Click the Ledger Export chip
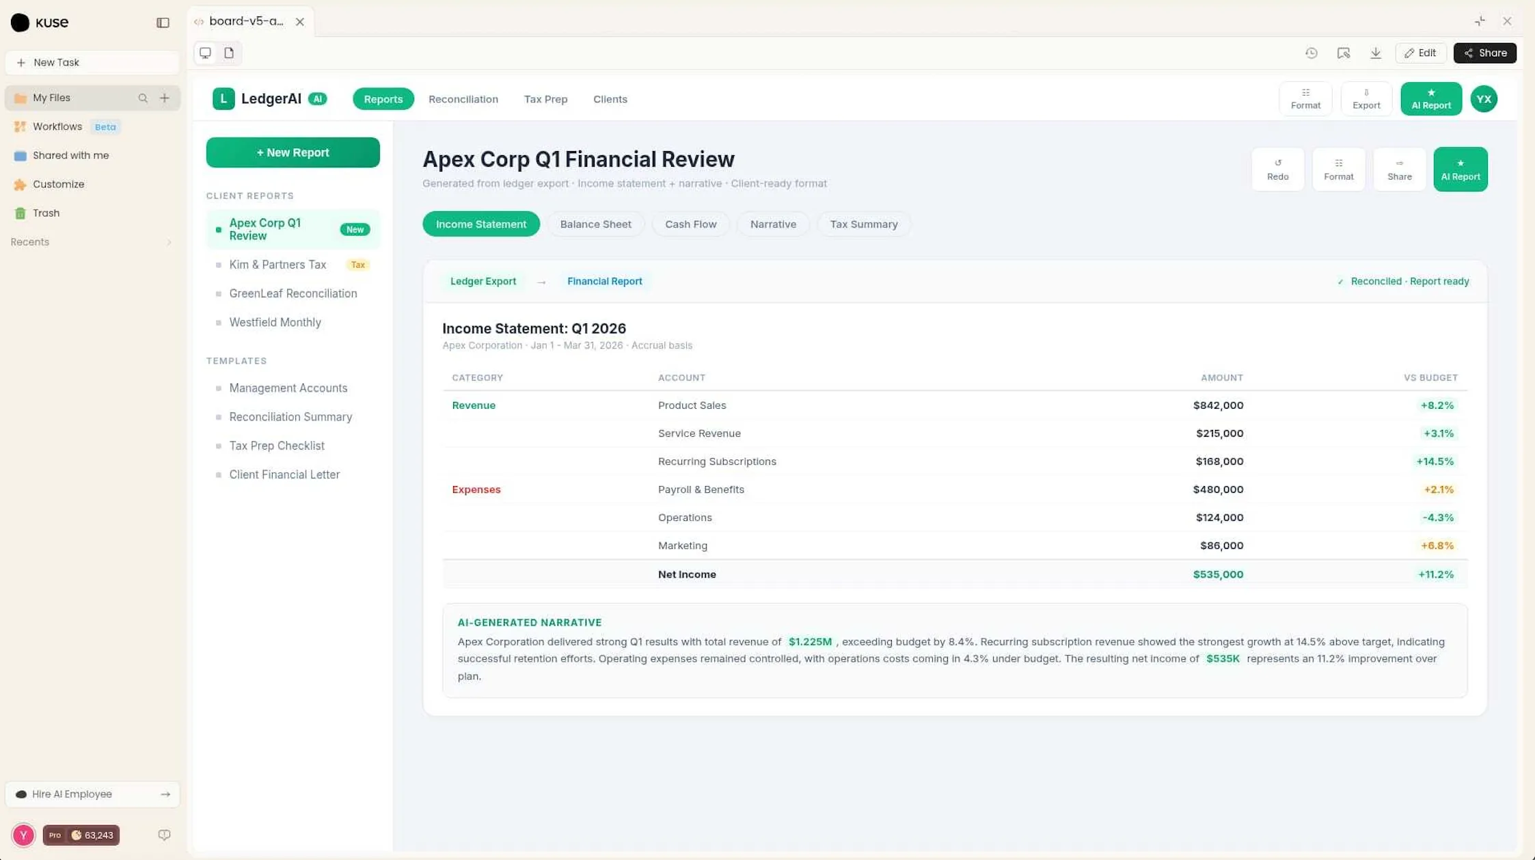This screenshot has height=860, width=1535. coord(483,281)
